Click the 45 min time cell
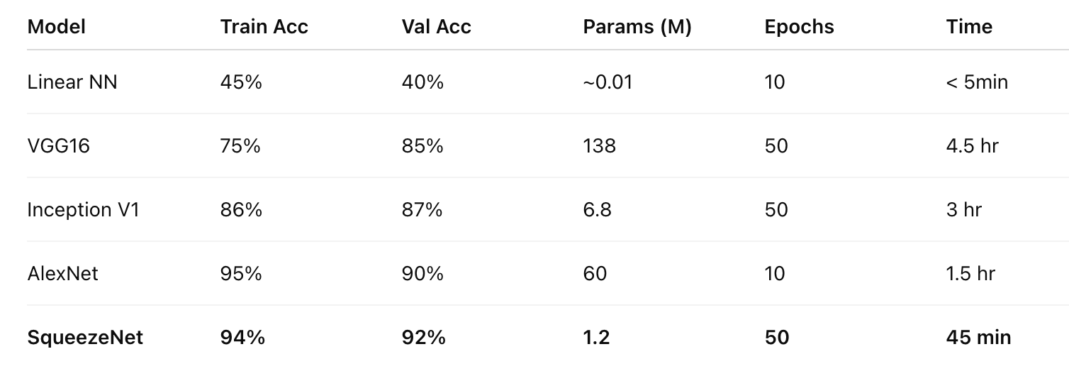Viewport: 1069px width, 376px height. coord(978,338)
